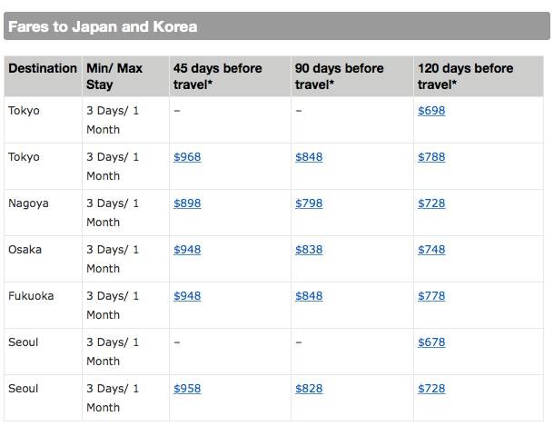554x426 pixels.
Task: Open Seoul's $728 120-day fare link
Action: [431, 389]
